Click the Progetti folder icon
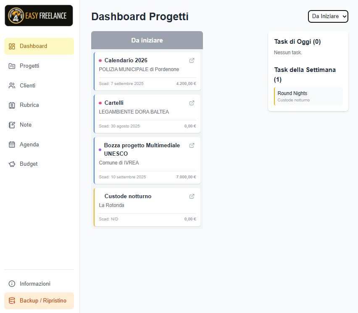Image resolution: width=358 pixels, height=313 pixels. click(x=12, y=66)
